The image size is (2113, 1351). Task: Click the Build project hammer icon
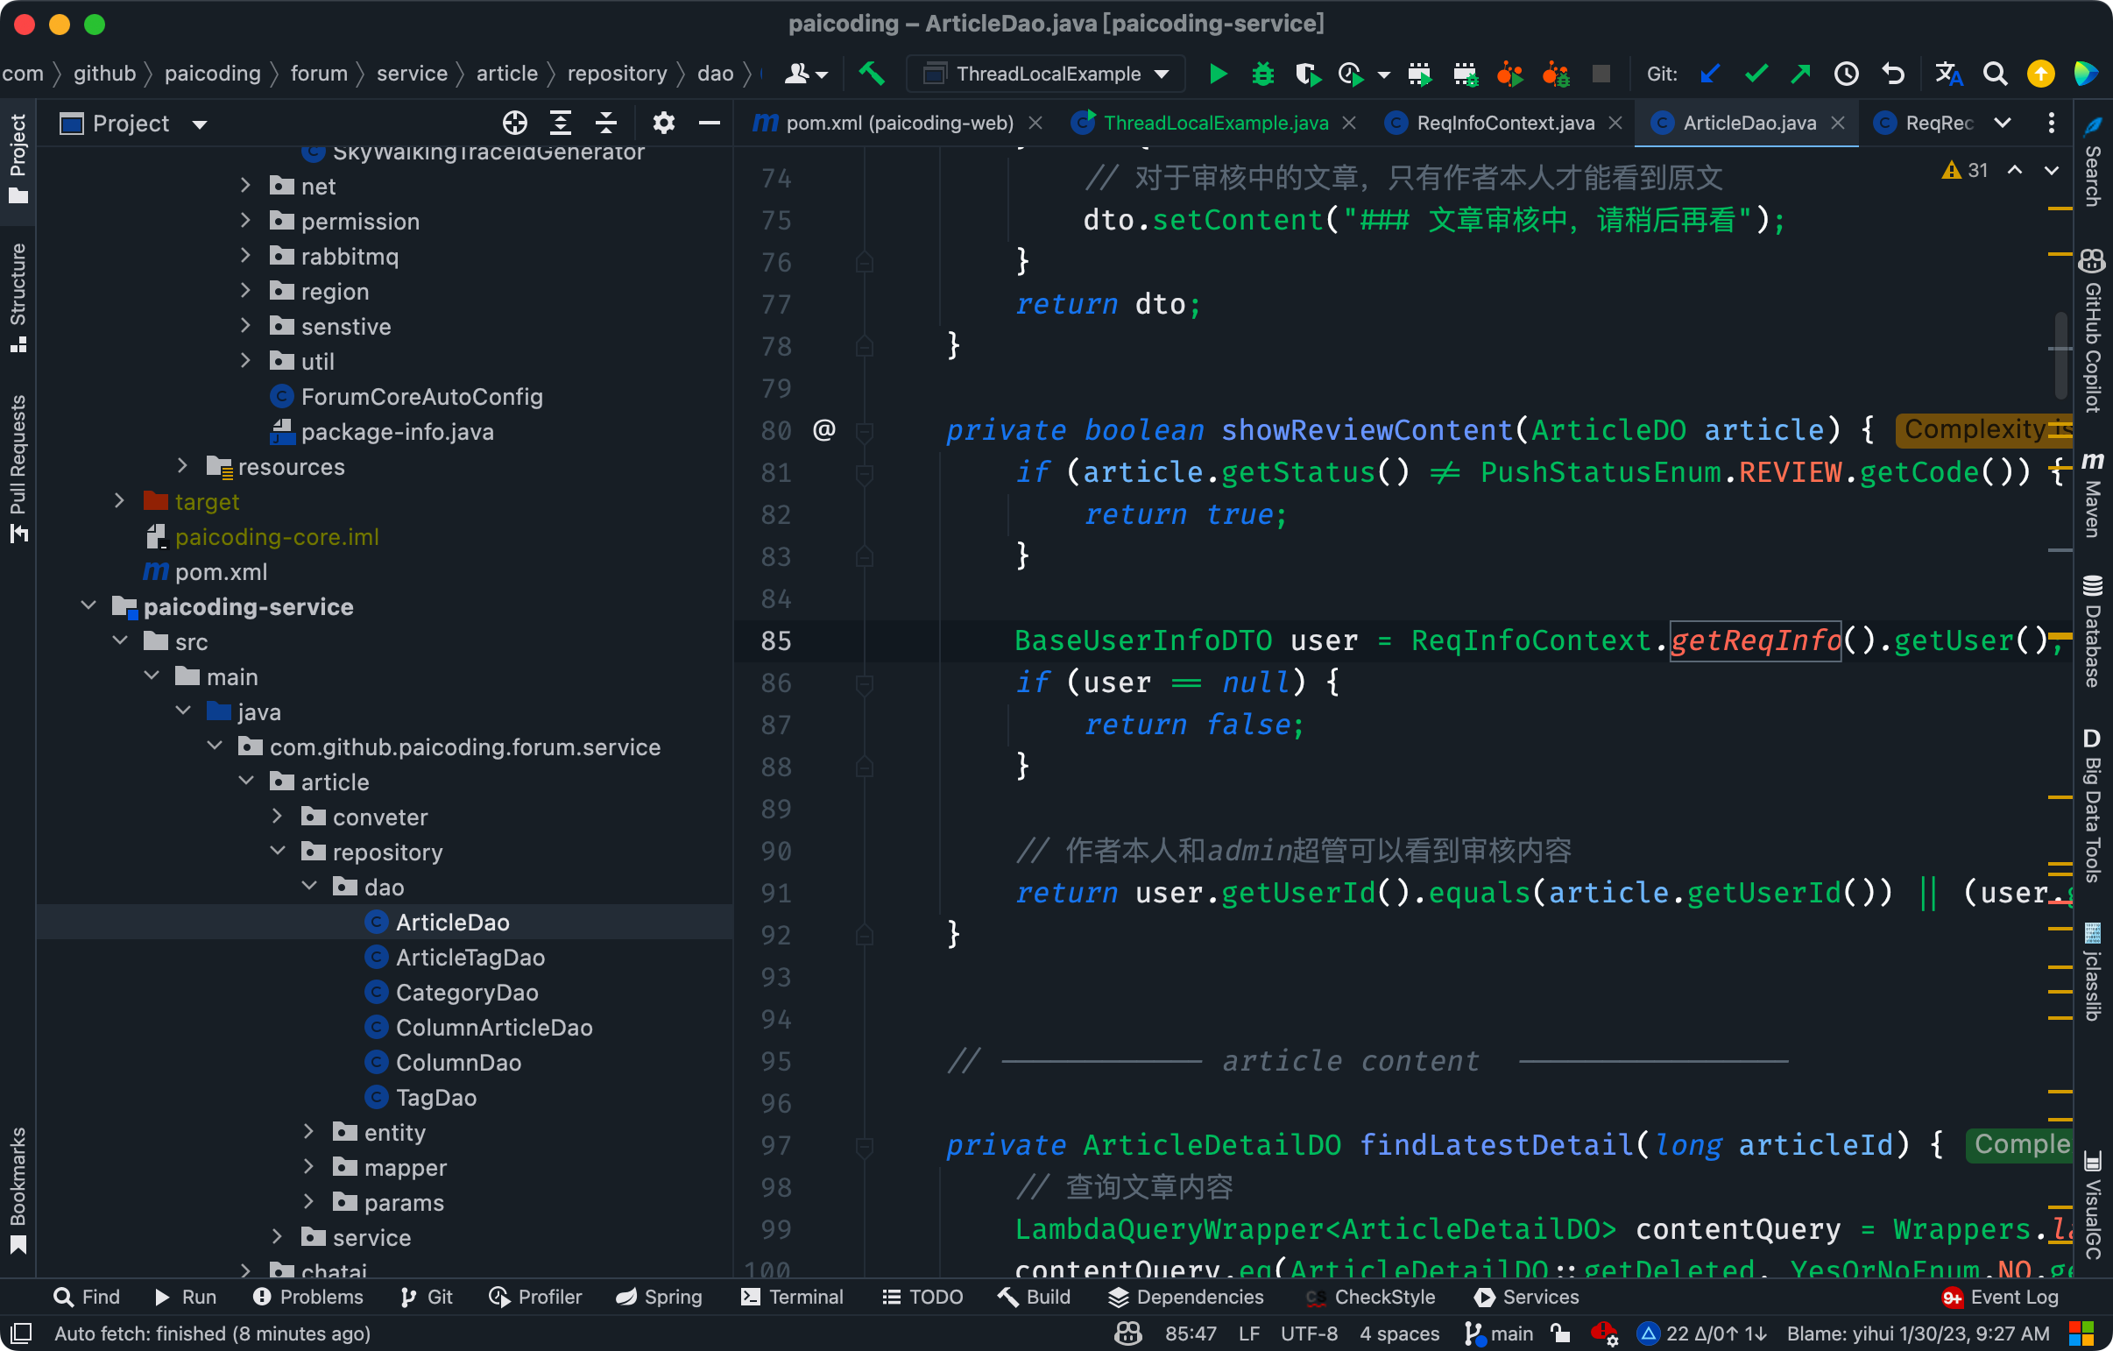872,74
